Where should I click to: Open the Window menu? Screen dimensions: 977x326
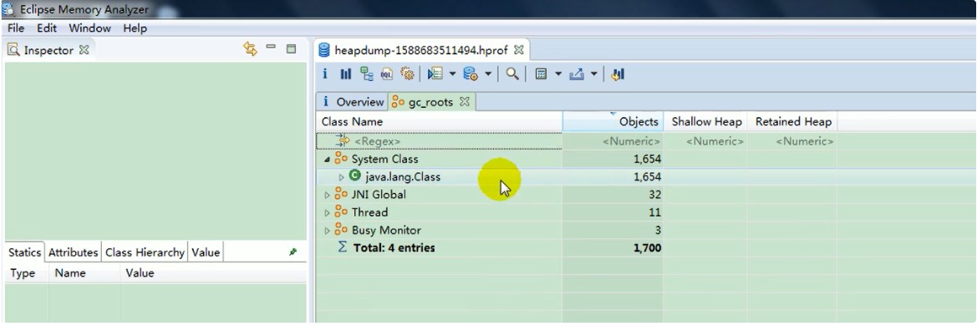(89, 28)
